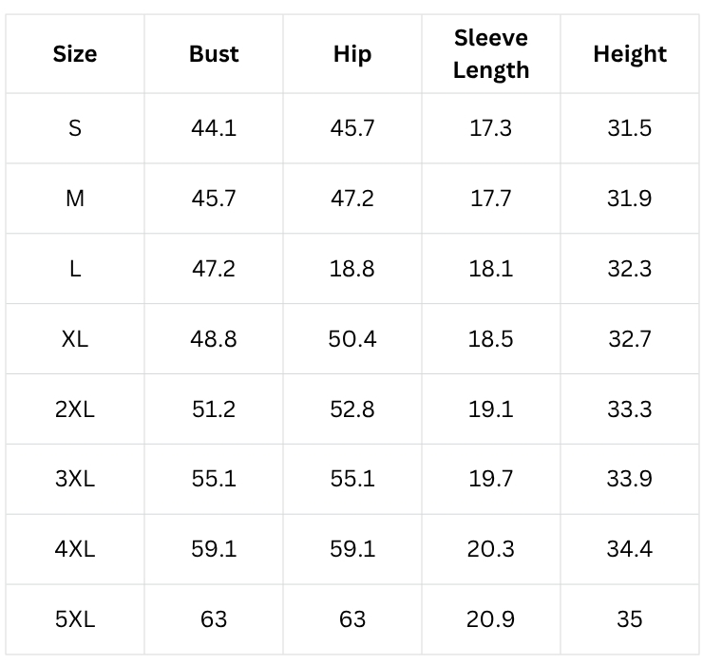Click the Bust column header
703x665 pixels.
point(214,54)
